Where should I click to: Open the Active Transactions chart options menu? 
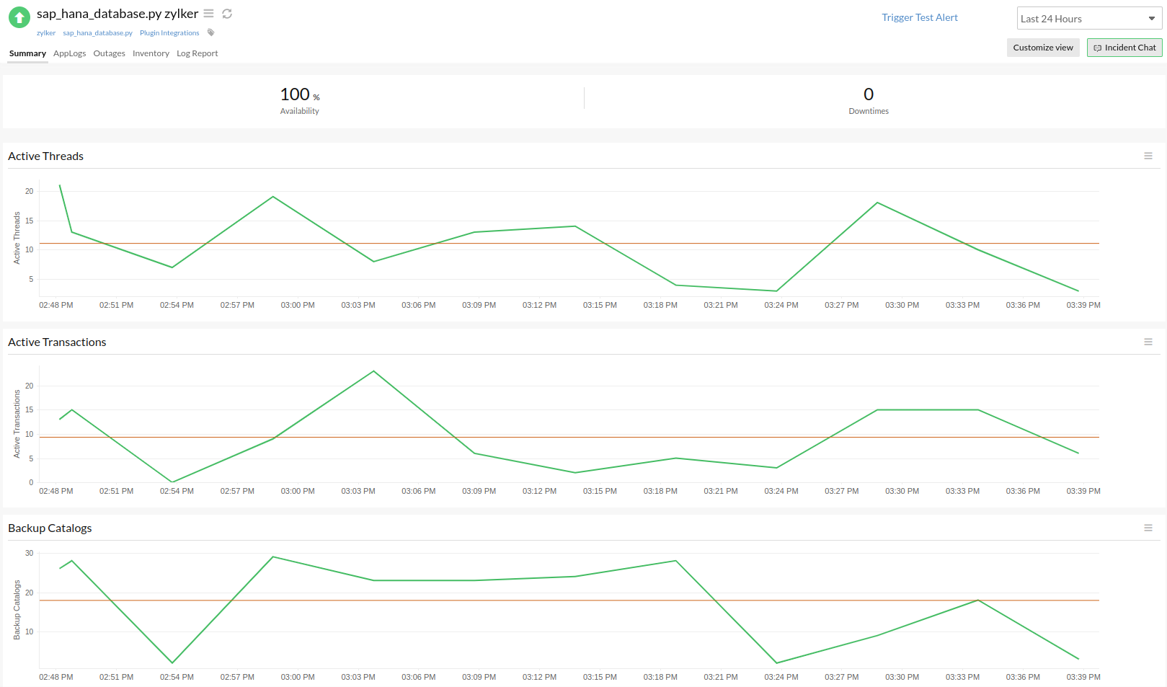[x=1148, y=342]
